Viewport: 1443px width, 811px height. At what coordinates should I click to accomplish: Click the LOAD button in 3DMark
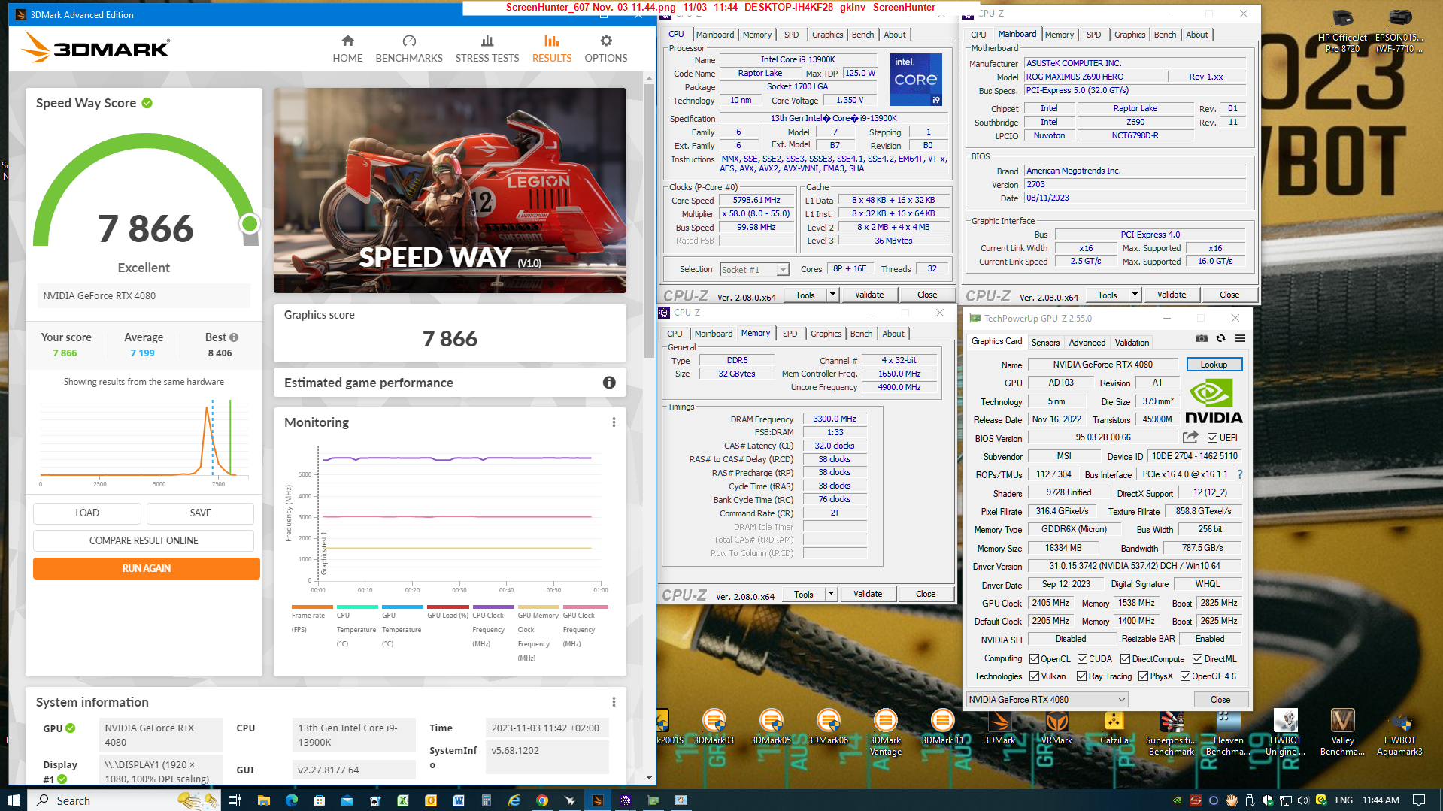87,513
